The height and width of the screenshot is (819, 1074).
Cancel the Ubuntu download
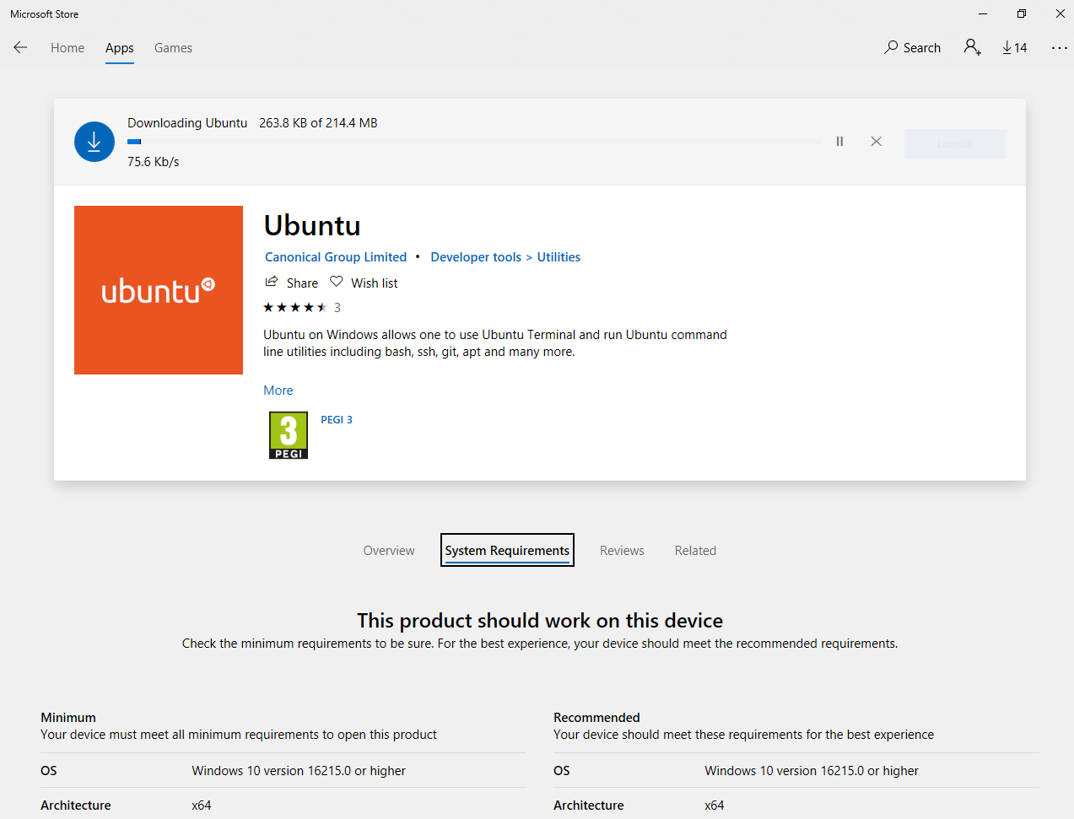tap(876, 142)
